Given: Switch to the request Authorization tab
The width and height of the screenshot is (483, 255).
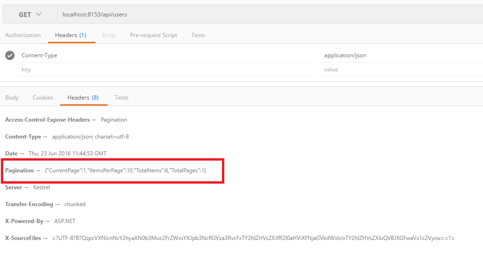Looking at the screenshot, I should (23, 35).
